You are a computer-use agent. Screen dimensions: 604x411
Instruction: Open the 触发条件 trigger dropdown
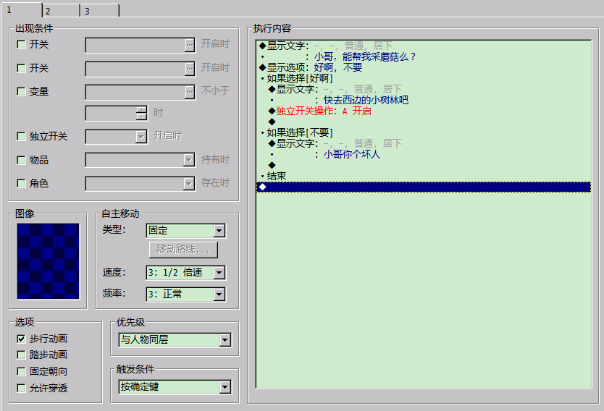[x=225, y=387]
